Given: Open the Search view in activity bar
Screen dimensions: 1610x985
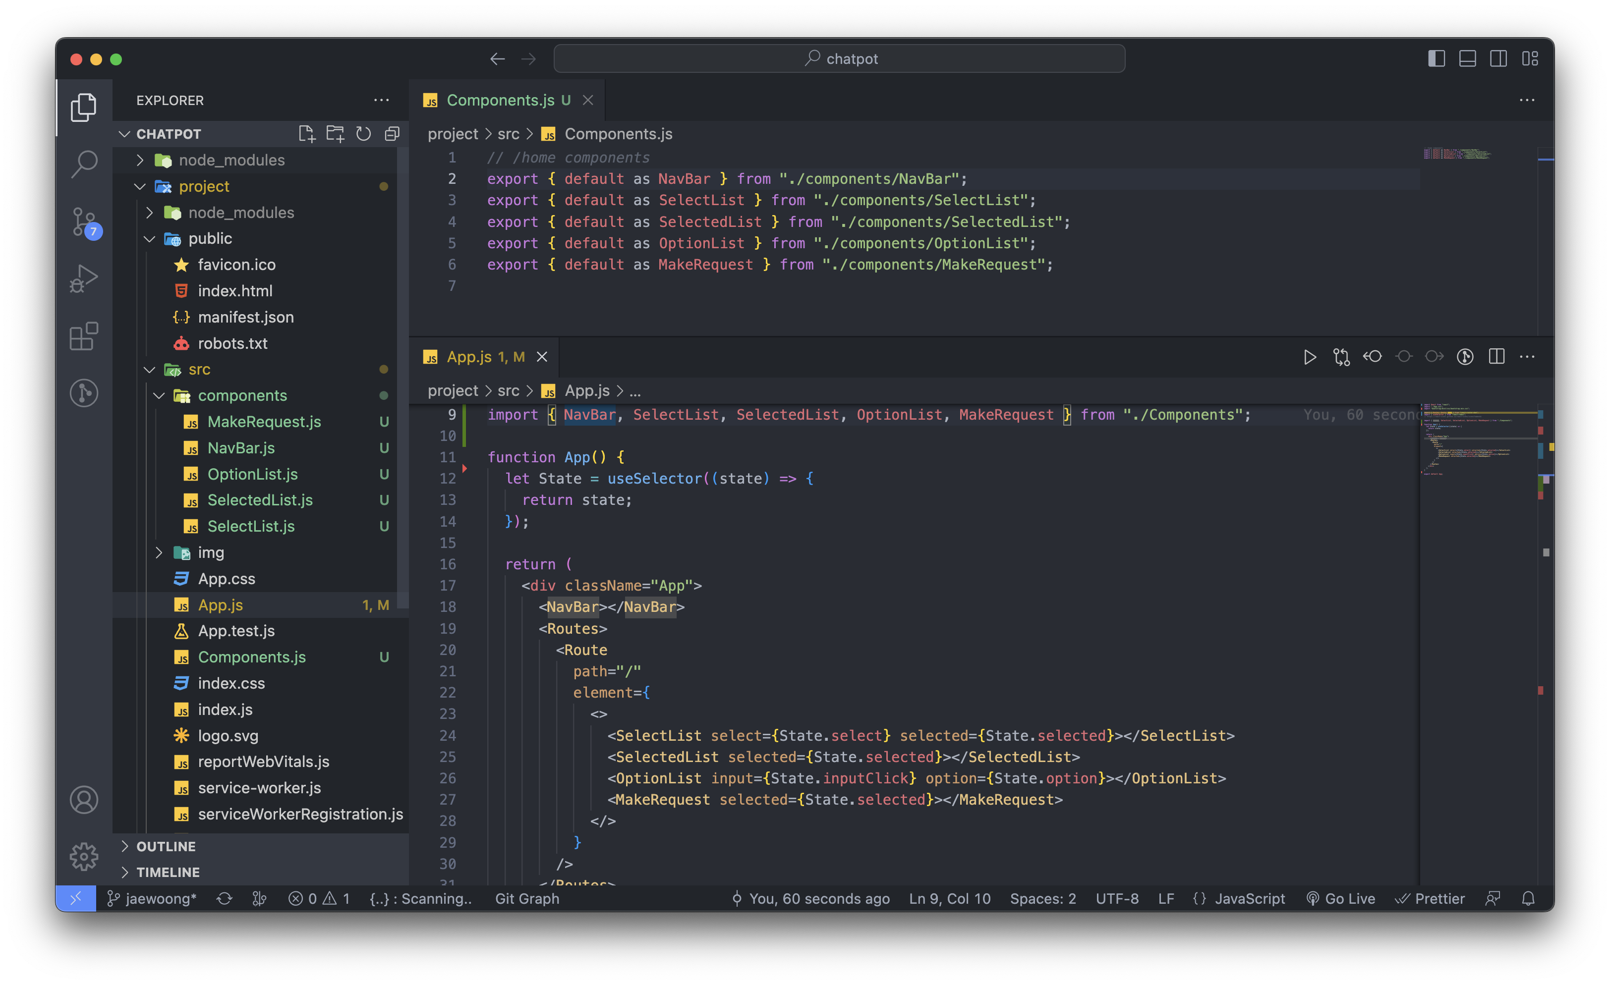Looking at the screenshot, I should (84, 164).
